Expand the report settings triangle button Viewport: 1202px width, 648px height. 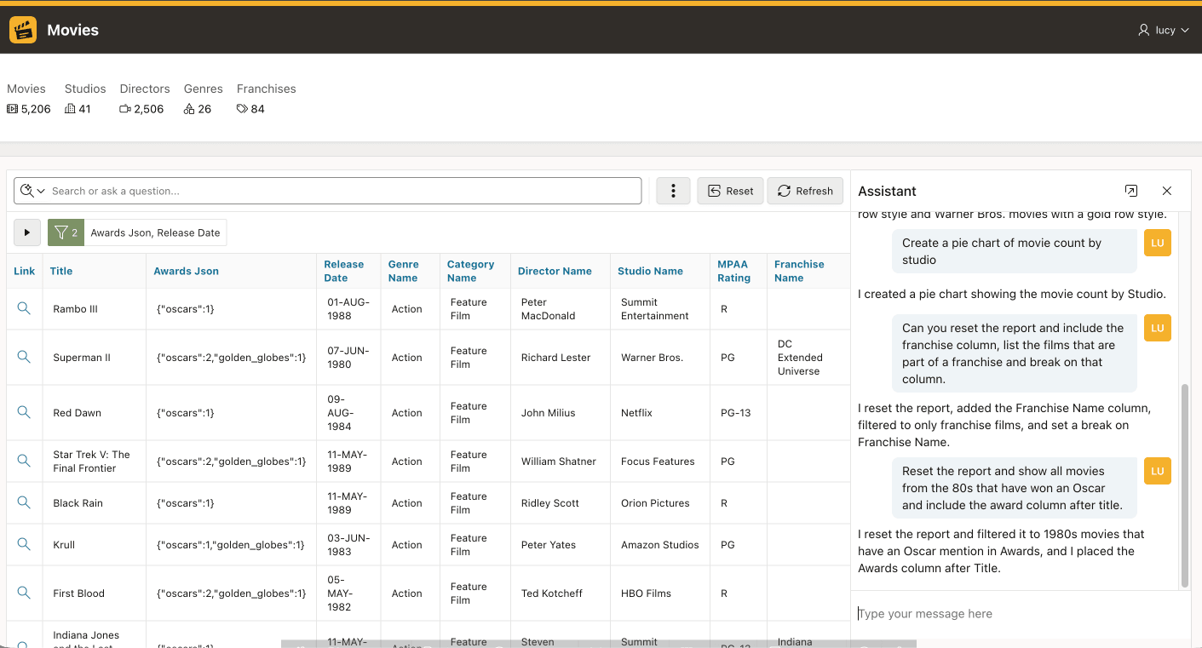point(27,232)
